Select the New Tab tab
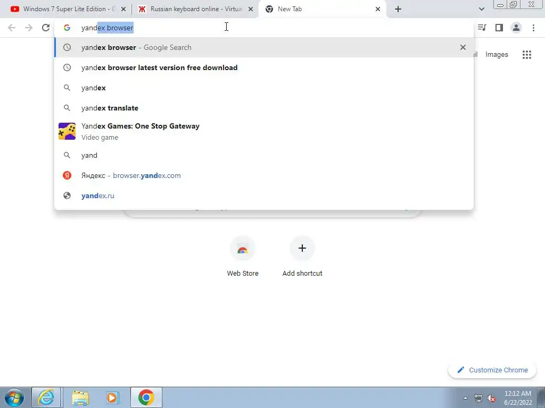Screen dimensions: 545x408 tap(323, 9)
